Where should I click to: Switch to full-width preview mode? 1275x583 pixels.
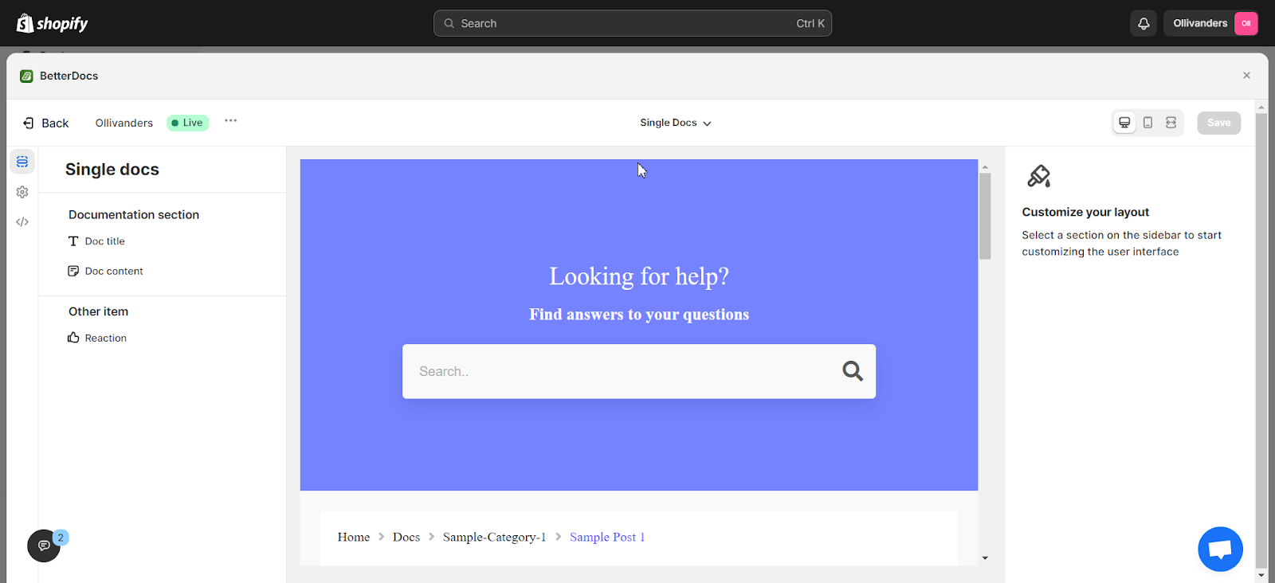click(1171, 123)
